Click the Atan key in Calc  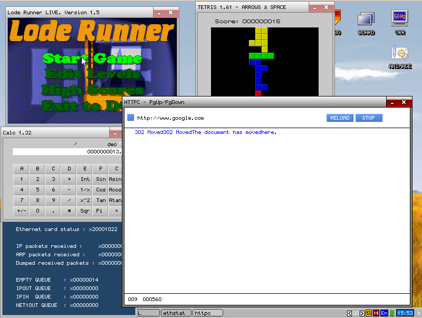pyautogui.click(x=115, y=200)
